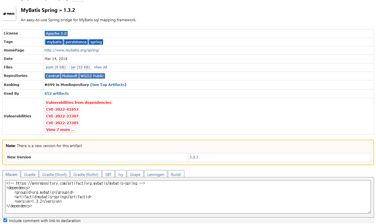376x224 pixels.
Task: Open CVE-2022-41853 vulnerability
Action: (62, 109)
